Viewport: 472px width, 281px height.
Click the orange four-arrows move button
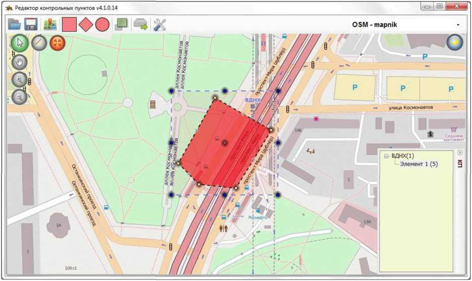[57, 43]
